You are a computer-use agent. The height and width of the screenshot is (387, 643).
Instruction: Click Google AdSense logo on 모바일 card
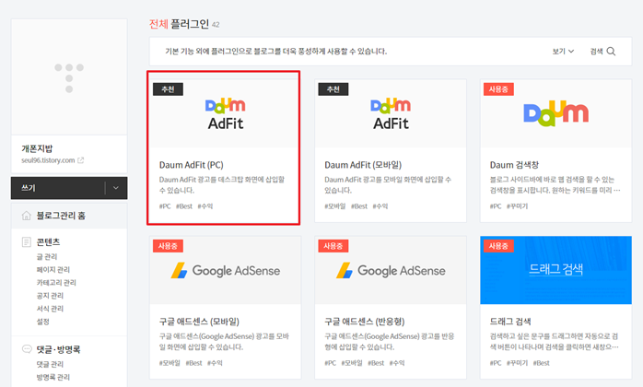pyautogui.click(x=225, y=271)
